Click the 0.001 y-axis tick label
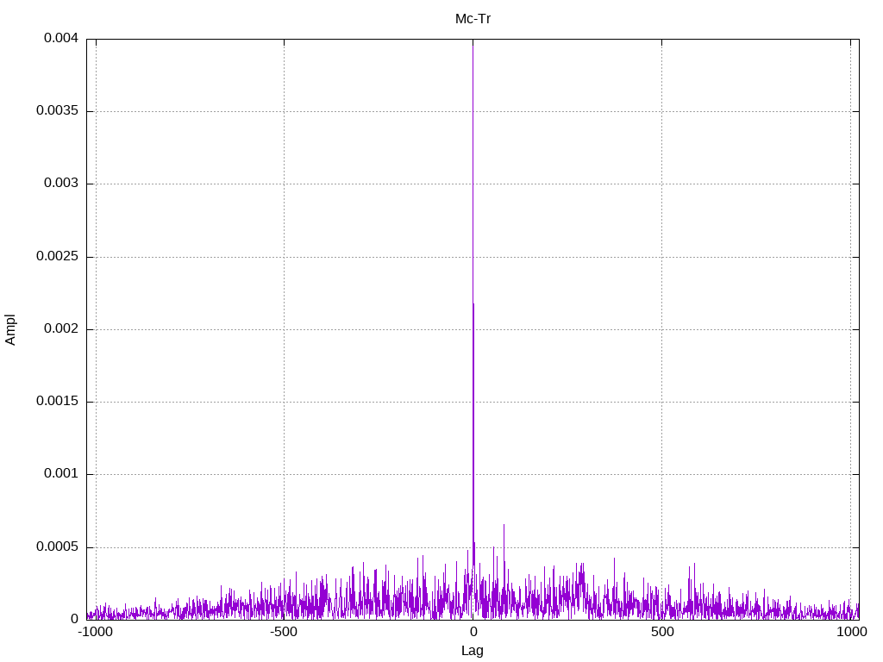 coord(61,473)
